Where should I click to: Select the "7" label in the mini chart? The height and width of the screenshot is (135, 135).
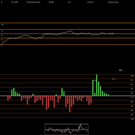pos(86,128)
